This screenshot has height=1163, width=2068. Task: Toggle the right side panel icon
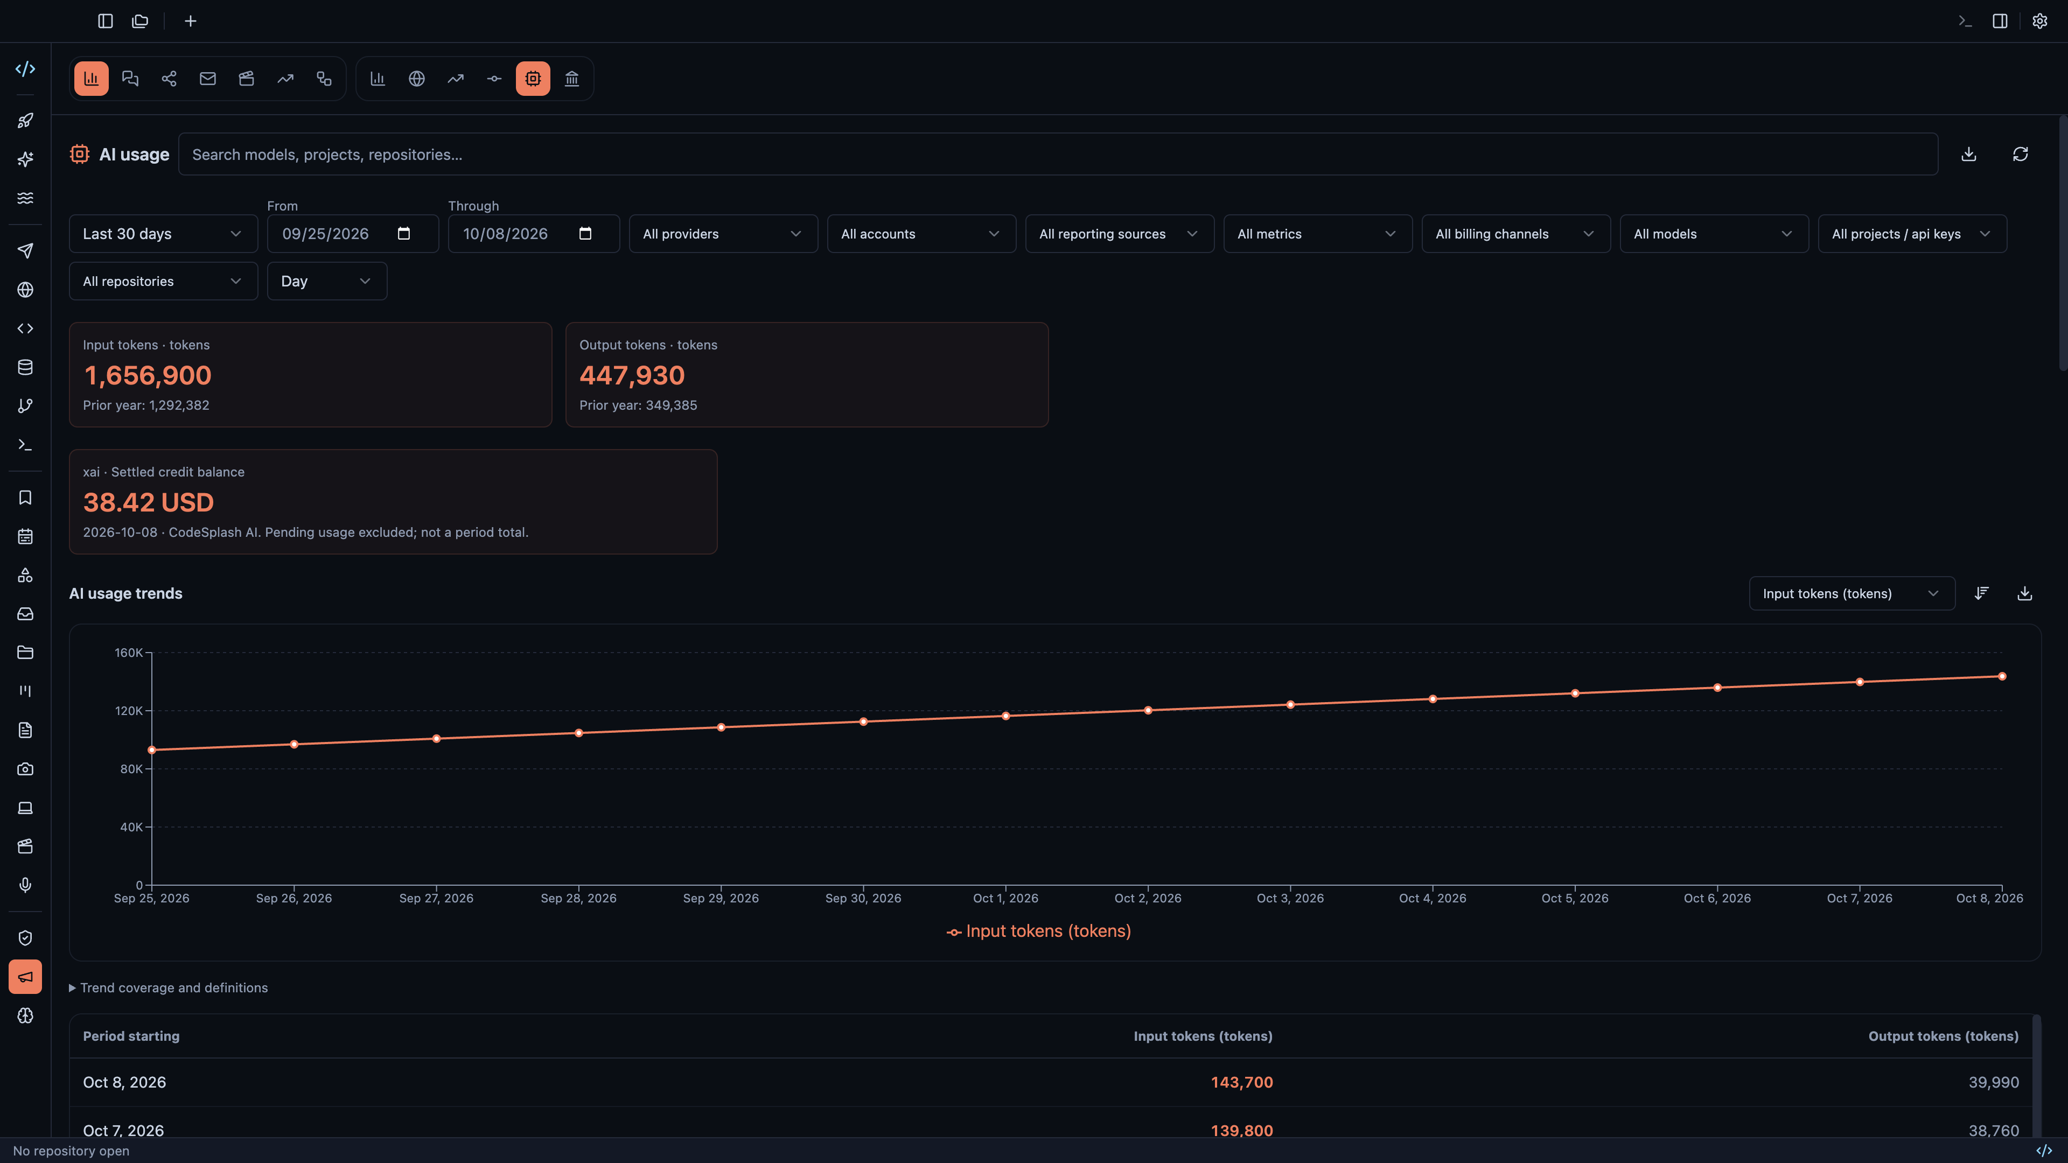(2000, 21)
